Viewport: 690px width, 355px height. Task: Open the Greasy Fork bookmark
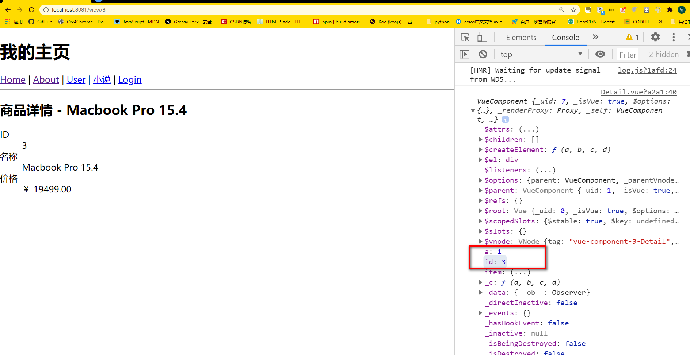coord(190,22)
